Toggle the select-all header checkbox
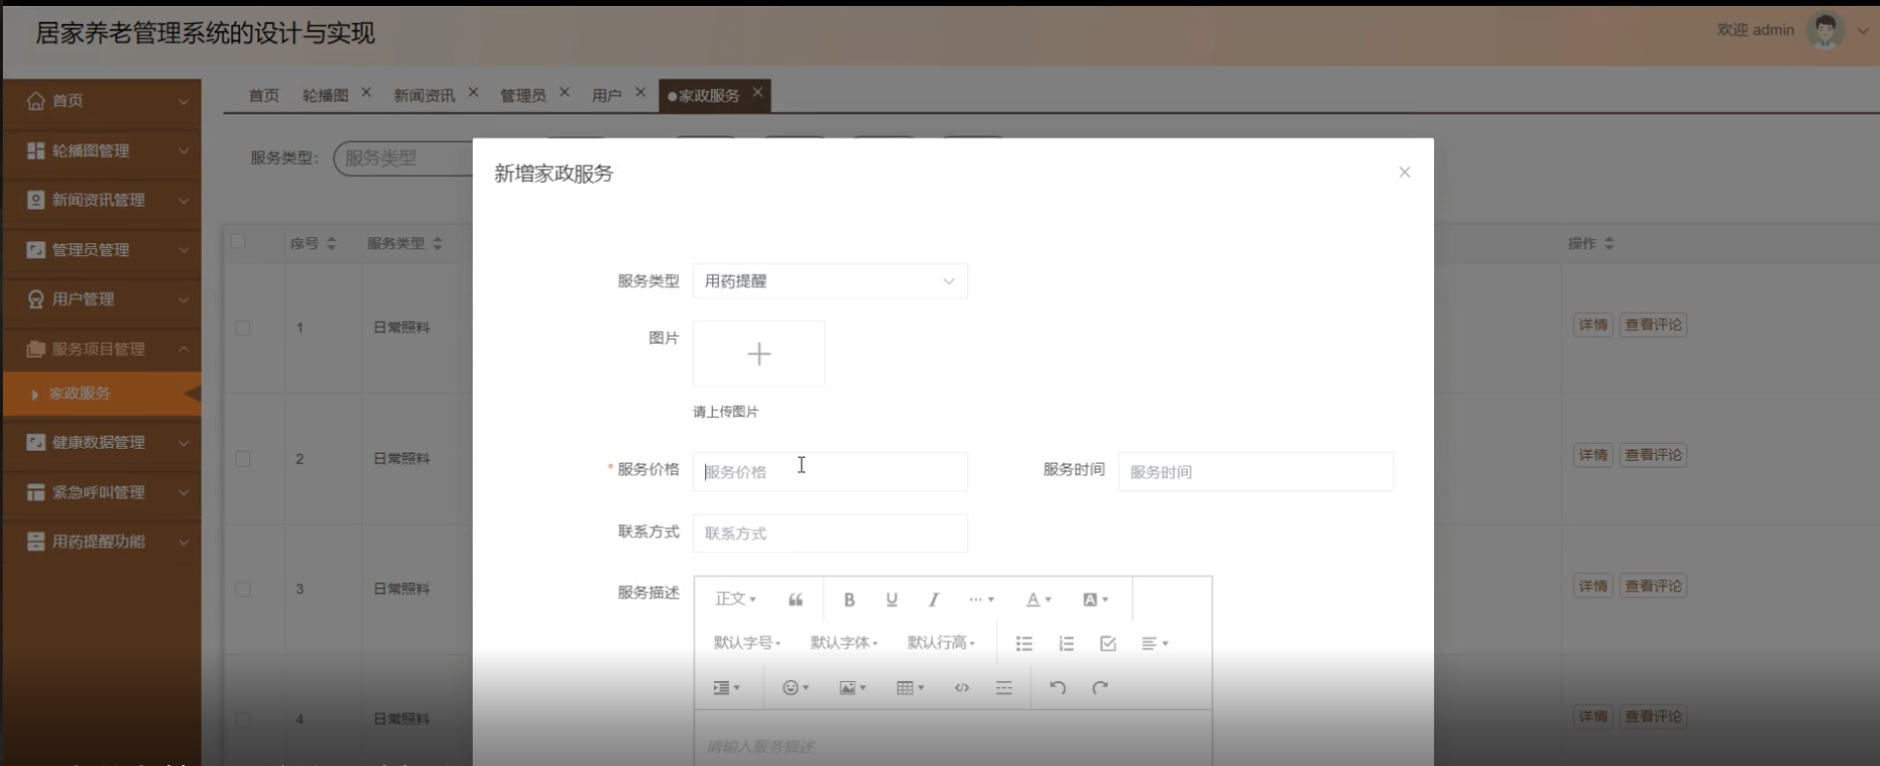 tap(238, 242)
